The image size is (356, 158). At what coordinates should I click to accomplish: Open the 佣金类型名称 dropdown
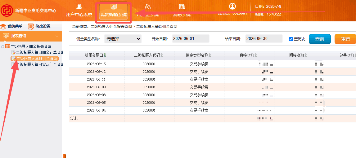point(123,39)
